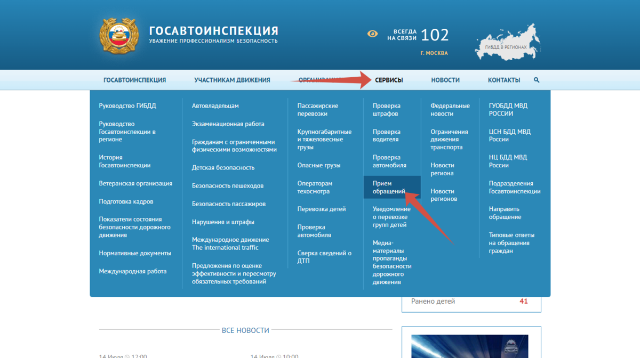Open Международное движение The international traffic
Image resolution: width=640 pixels, height=358 pixels.
coord(230,243)
